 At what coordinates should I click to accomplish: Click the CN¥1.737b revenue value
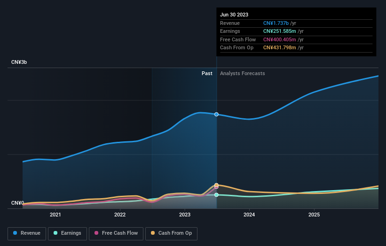(276, 23)
